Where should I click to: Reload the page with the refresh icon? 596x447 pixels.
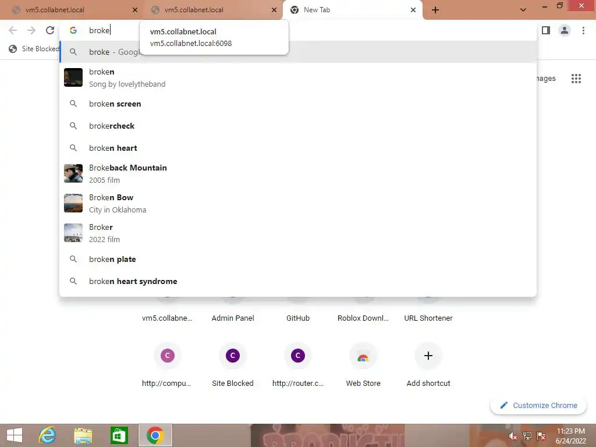(x=50, y=30)
